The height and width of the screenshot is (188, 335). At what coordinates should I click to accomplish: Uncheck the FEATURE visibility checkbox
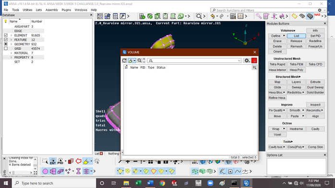pos(6,40)
